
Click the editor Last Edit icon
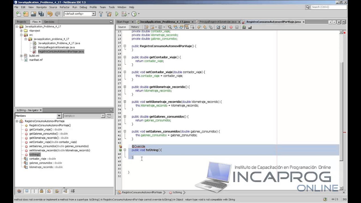pyautogui.click(x=146, y=27)
